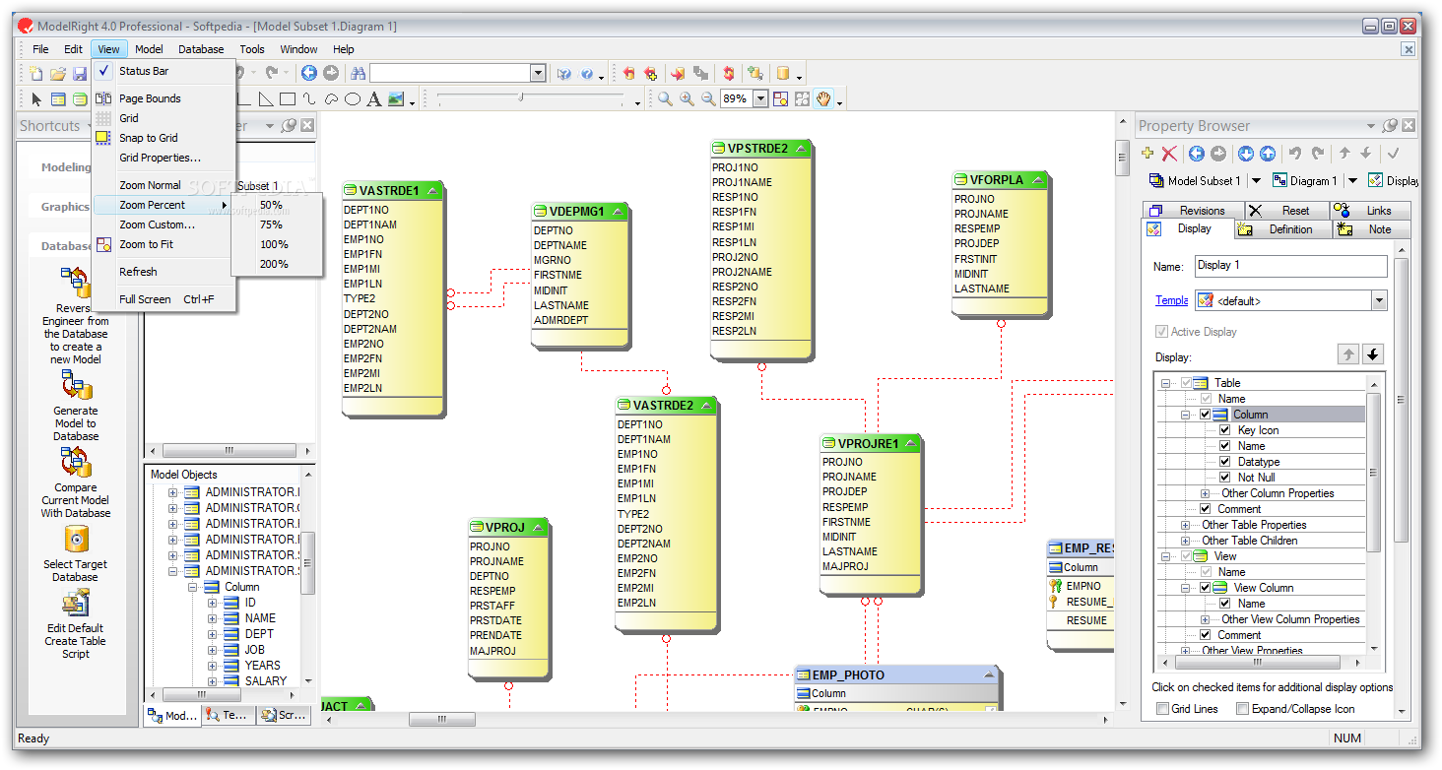Screen dimensions: 1442x770
Task: Click the Reverse Engineer from Database shortcut icon
Action: [76, 284]
